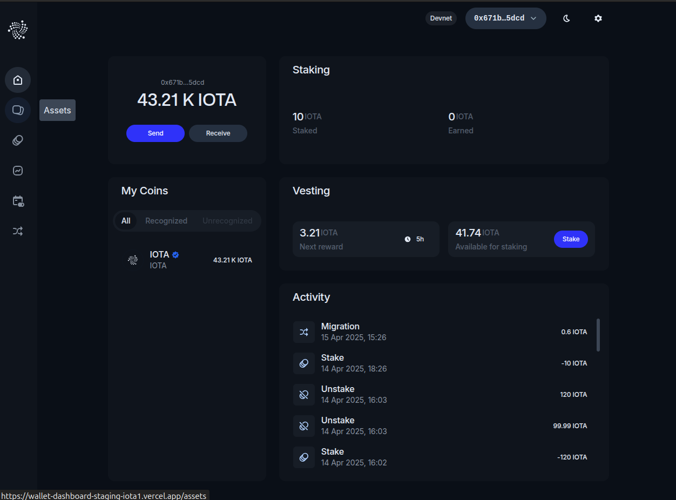Viewport: 676px width, 500px height.
Task: Click the blue Send button
Action: tap(156, 133)
